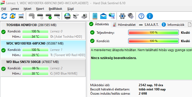The image size is (192, 97).
Task: Open the Súgó menu
Action: [70, 9]
